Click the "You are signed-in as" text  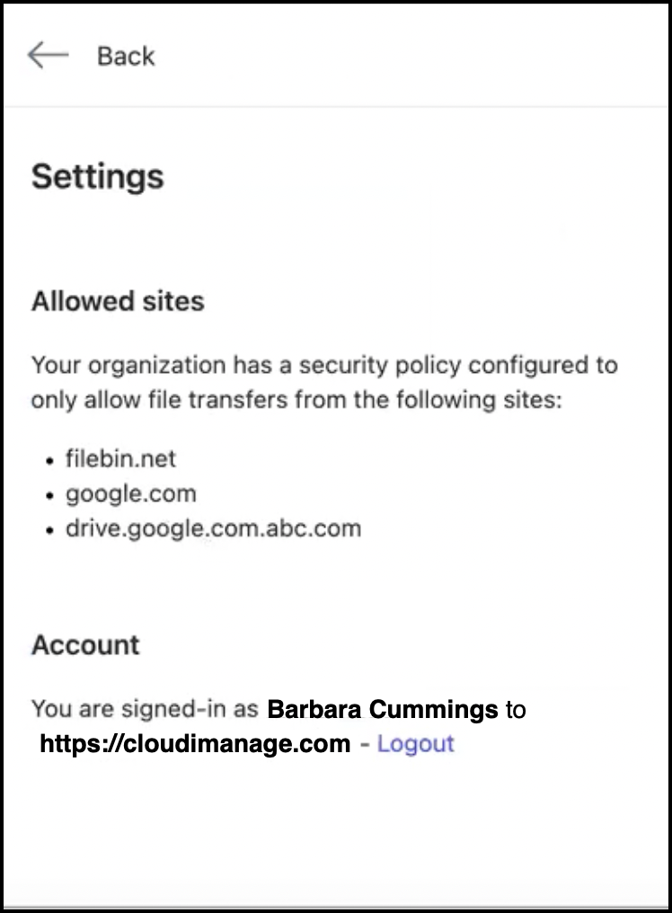tap(145, 710)
